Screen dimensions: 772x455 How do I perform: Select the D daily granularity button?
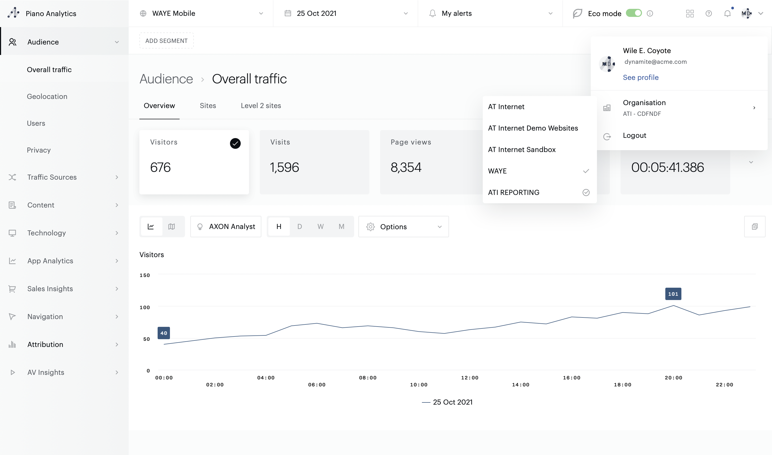[x=299, y=227]
